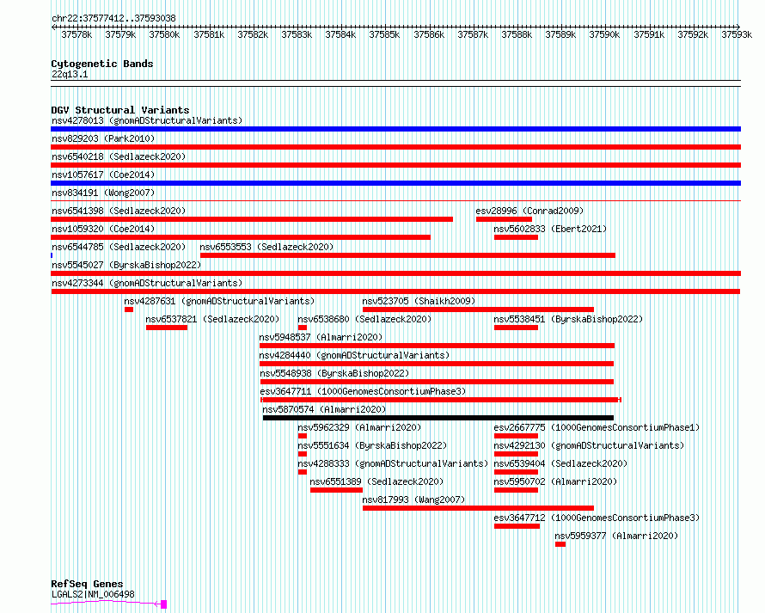This screenshot has width=765, height=613.
Task: Open variant esv3647712 (1000GenomesConsortiumPhase3)
Action: point(597,518)
